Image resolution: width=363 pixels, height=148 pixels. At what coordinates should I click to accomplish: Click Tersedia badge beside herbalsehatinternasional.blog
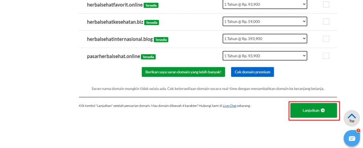161,40
